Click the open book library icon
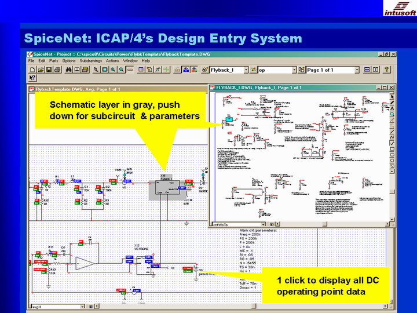The height and width of the screenshot is (313, 417). (x=77, y=70)
